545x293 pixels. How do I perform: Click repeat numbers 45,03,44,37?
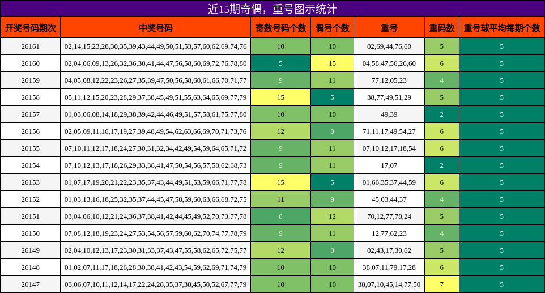coord(389,199)
